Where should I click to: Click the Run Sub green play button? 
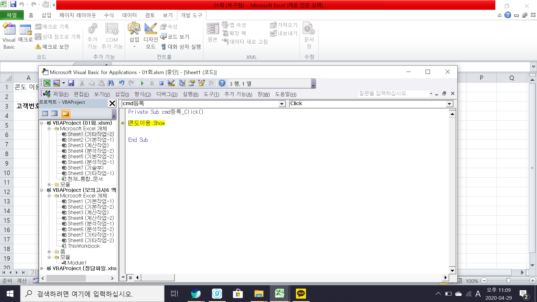point(142,83)
